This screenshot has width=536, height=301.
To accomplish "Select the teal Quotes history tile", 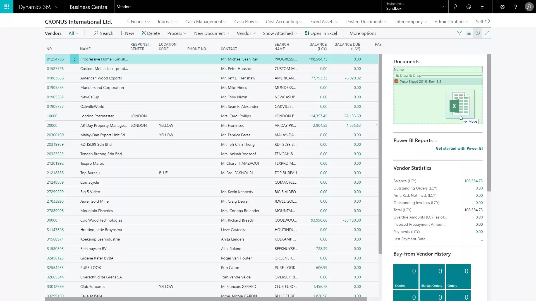I will tap(406, 276).
